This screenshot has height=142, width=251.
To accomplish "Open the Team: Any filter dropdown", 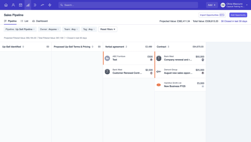I will pos(71,29).
